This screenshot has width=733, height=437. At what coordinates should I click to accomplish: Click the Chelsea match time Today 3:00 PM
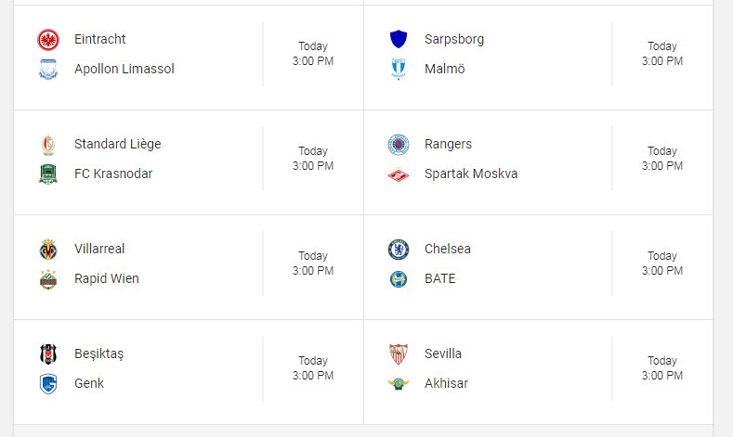(x=662, y=263)
